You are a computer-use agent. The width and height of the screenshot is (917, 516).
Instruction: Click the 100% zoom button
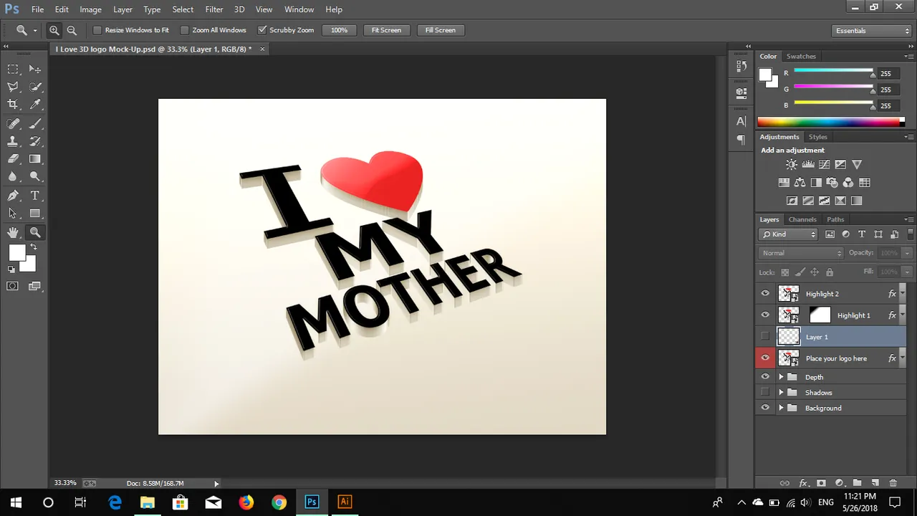[x=339, y=30]
